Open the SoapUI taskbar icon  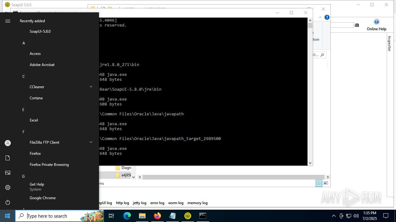coord(188,216)
